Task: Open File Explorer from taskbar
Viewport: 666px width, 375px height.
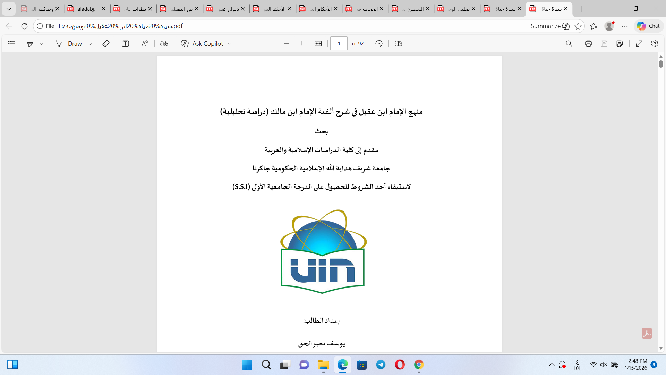Action: (323, 365)
